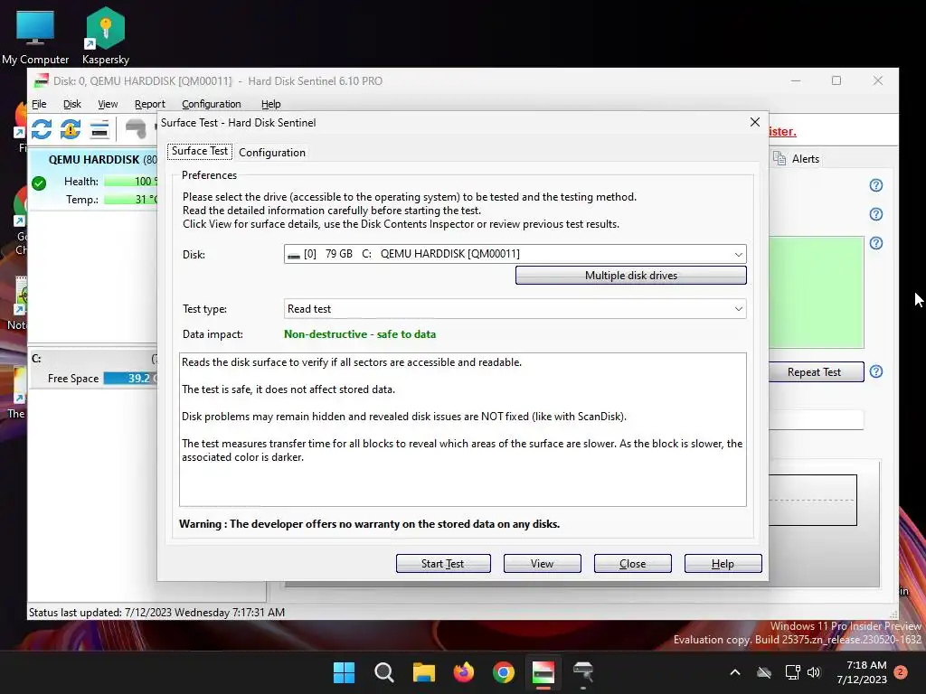Click the help icon next to Repeat Test
The image size is (926, 694).
(875, 371)
